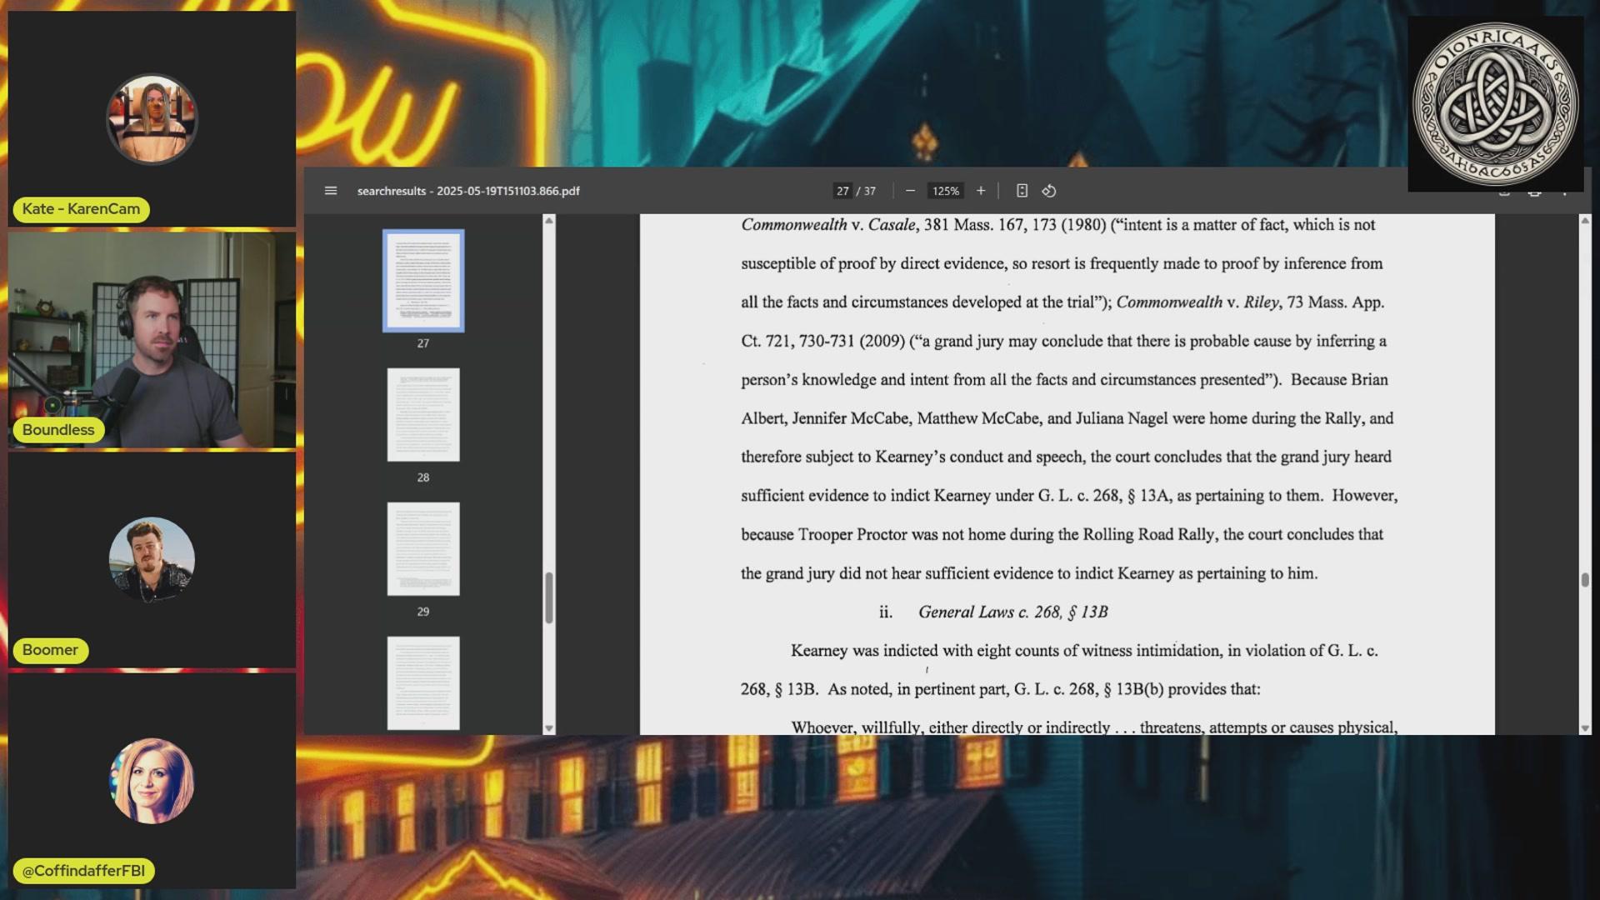Screen dimensions: 1600x900
Task: Click the fit to page icon
Action: click(1022, 191)
